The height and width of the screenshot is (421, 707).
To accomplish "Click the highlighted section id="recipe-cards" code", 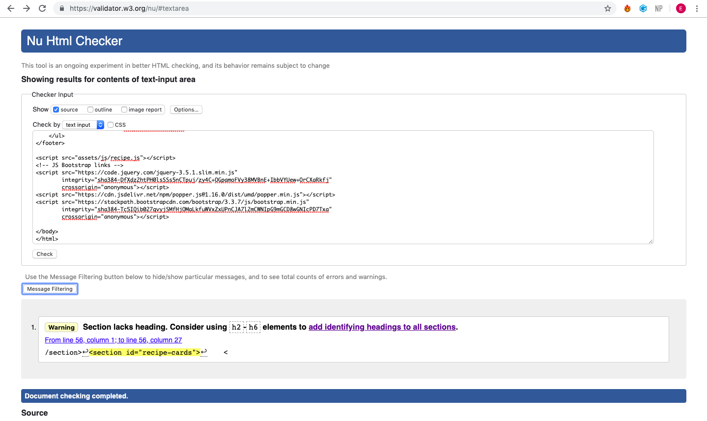I will point(144,353).
